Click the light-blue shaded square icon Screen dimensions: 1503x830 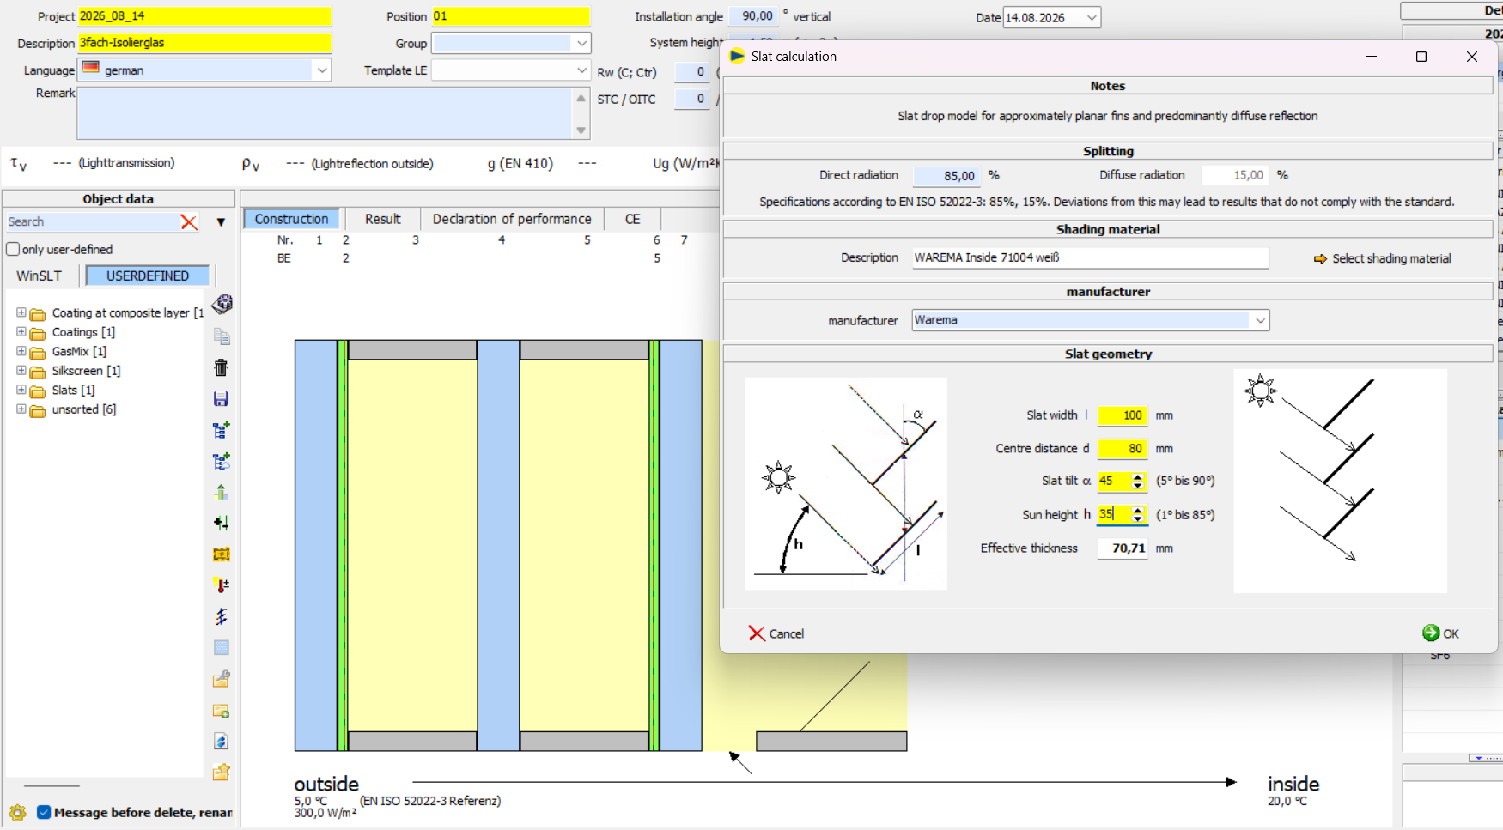coord(222,647)
